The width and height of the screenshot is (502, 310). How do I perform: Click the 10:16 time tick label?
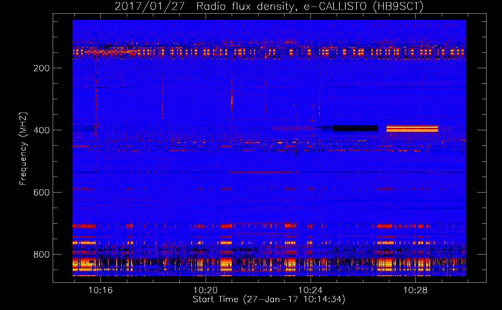point(101,290)
